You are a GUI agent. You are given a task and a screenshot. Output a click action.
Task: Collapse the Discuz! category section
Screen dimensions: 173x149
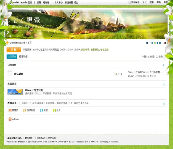[163, 65]
